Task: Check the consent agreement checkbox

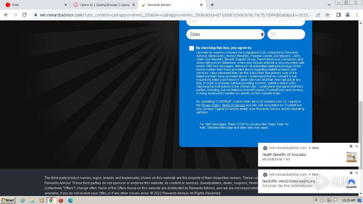Action: point(192,48)
